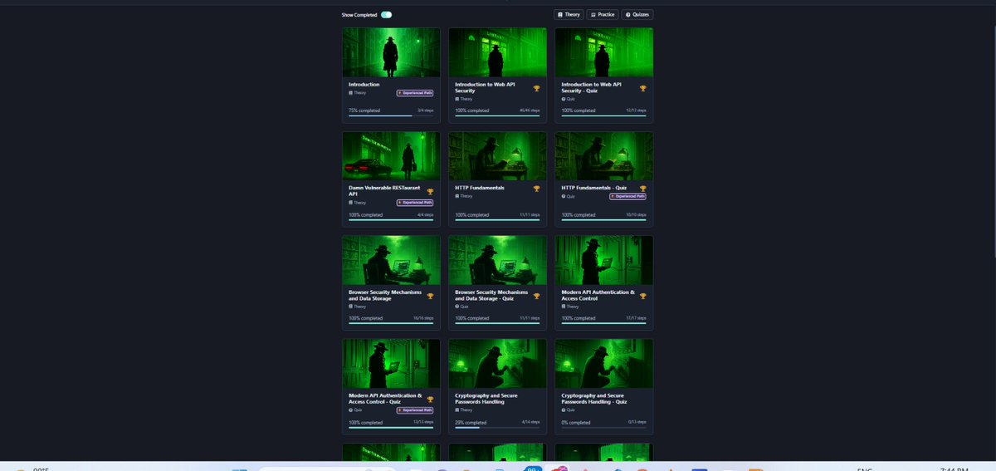Open HTTP Fundamentals module title

pyautogui.click(x=481, y=188)
